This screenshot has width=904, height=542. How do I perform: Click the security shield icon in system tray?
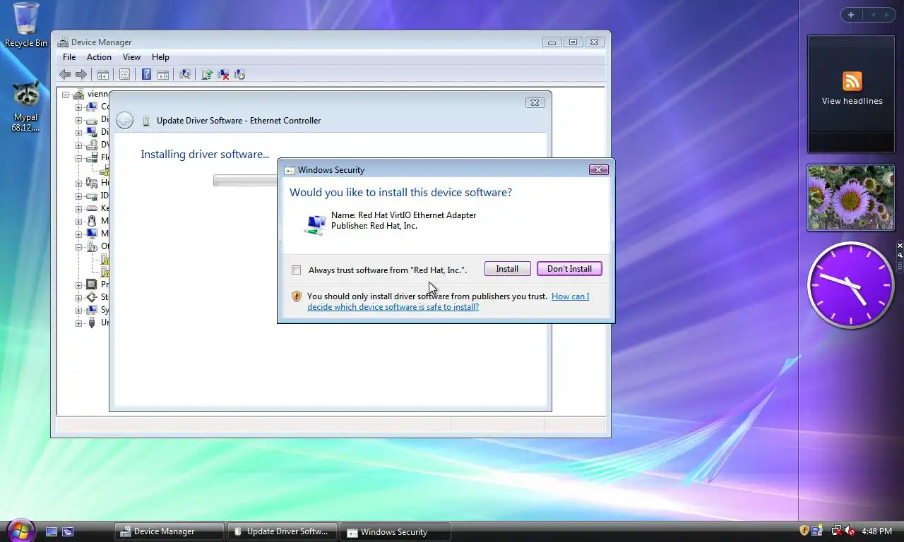click(x=804, y=531)
